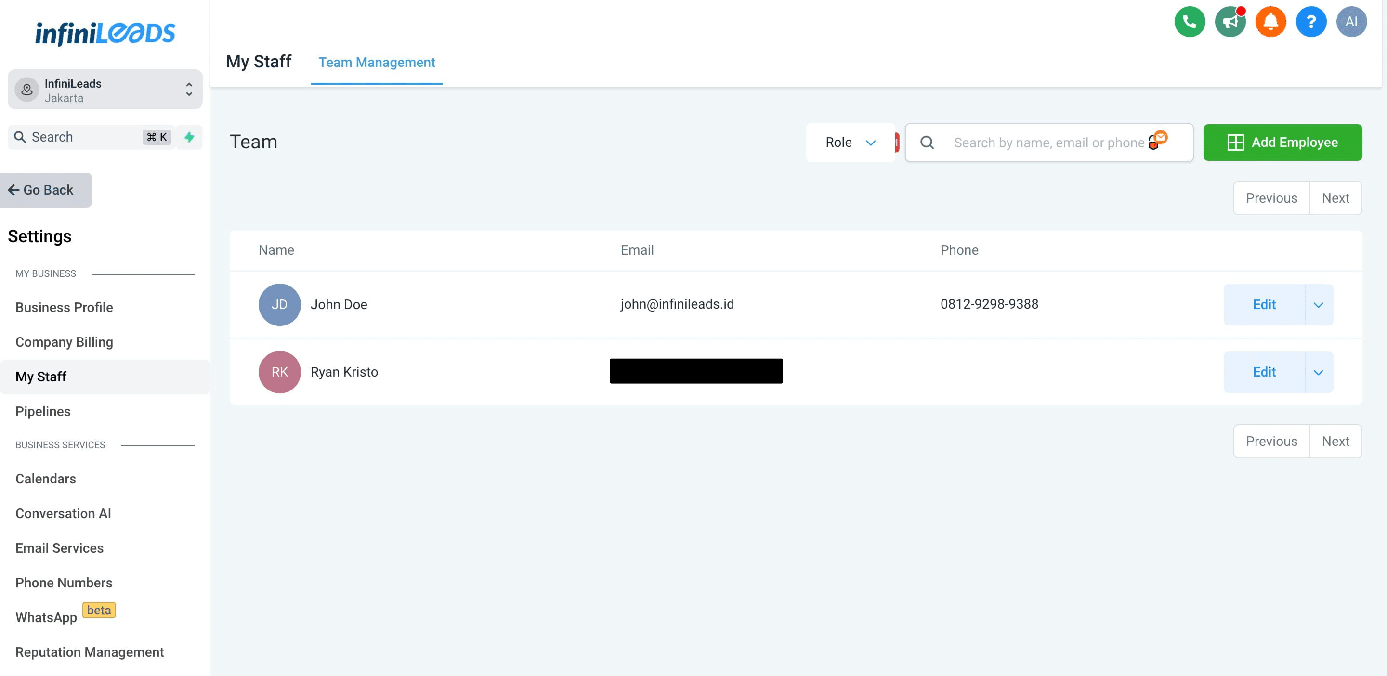Image resolution: width=1387 pixels, height=676 pixels.
Task: Open WhatsApp beta settings
Action: (46, 617)
